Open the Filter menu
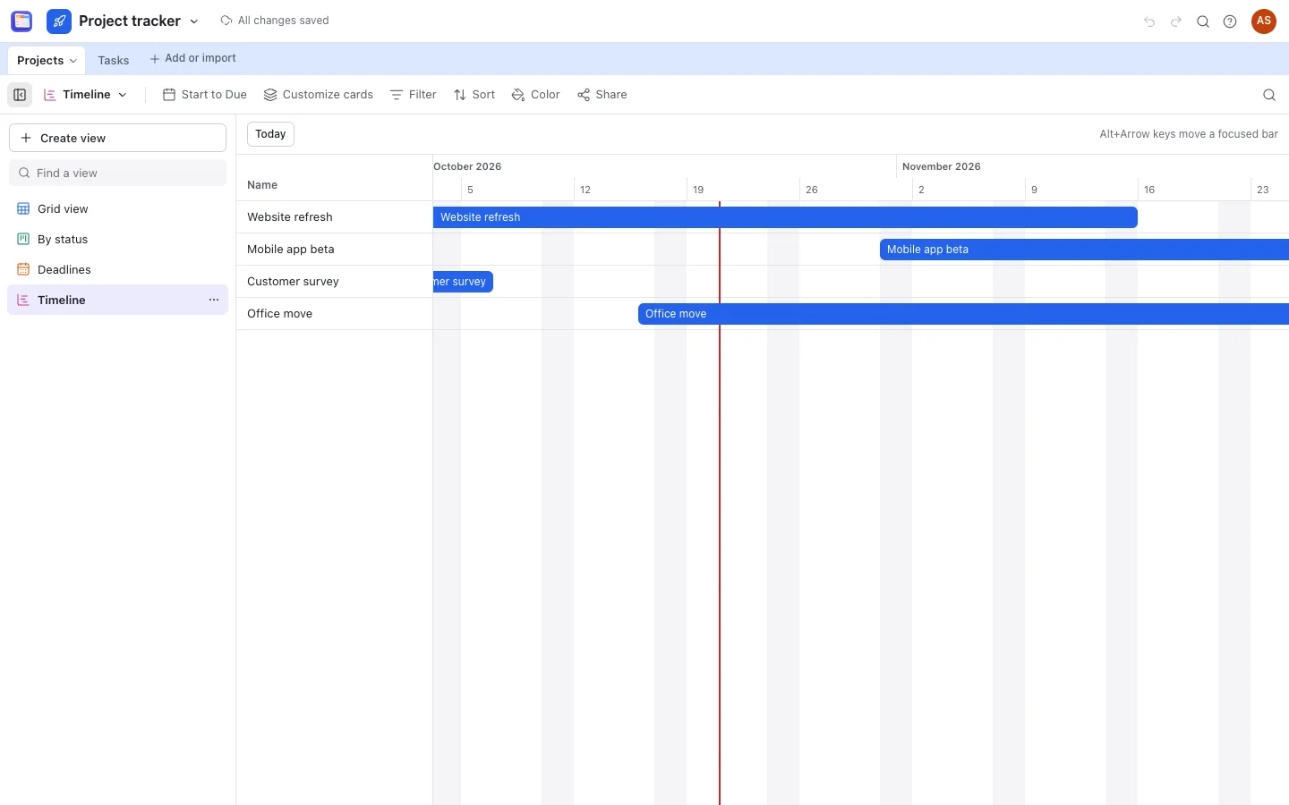This screenshot has width=1289, height=805. pos(414,95)
